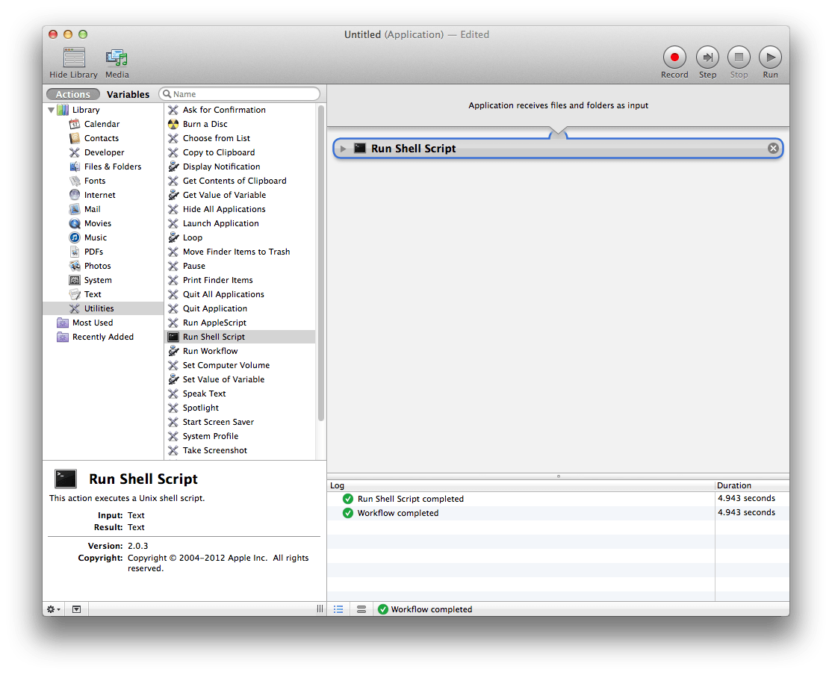Open the Media browser icon

tap(117, 57)
